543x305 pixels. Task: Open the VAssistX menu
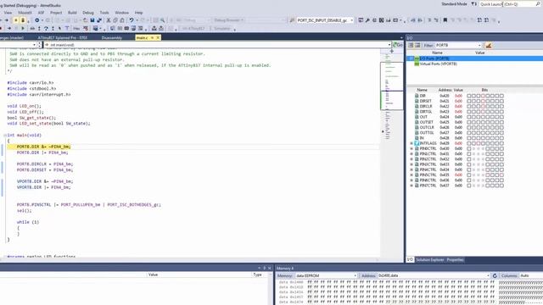[25, 13]
